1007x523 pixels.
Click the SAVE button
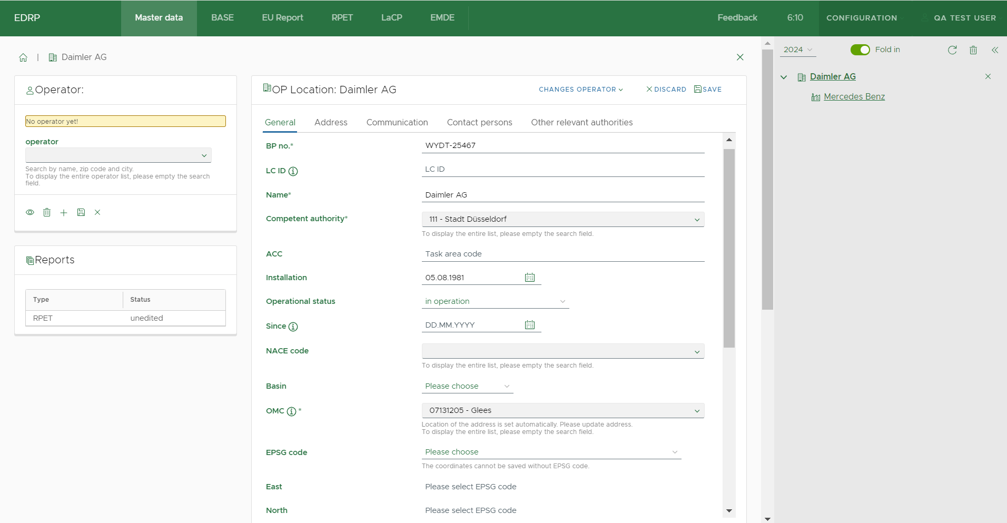click(x=708, y=90)
